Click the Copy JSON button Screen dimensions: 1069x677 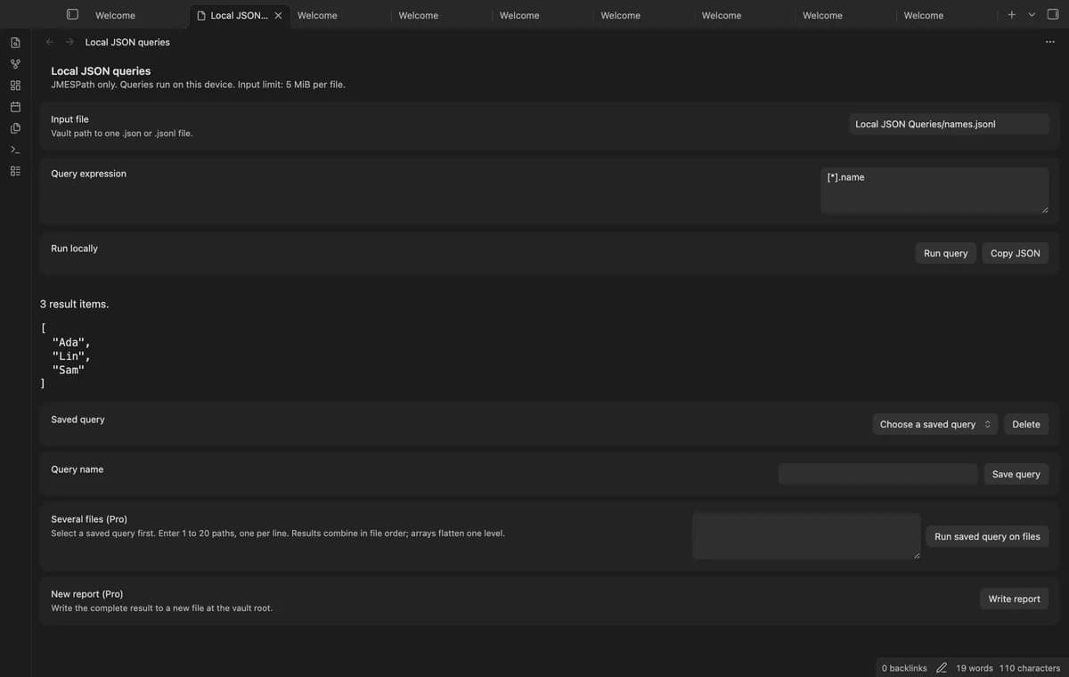pos(1015,253)
